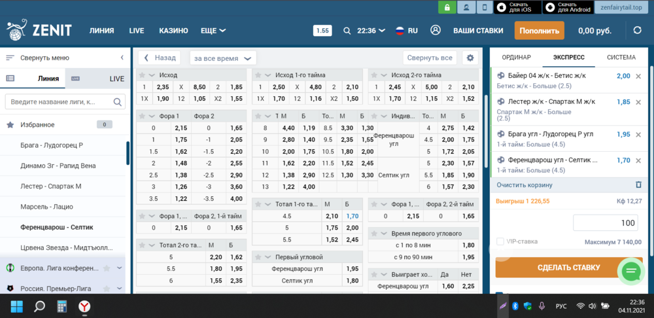Click the green lock icon at top
Viewport: 654px width, 318px height.
[x=447, y=7]
